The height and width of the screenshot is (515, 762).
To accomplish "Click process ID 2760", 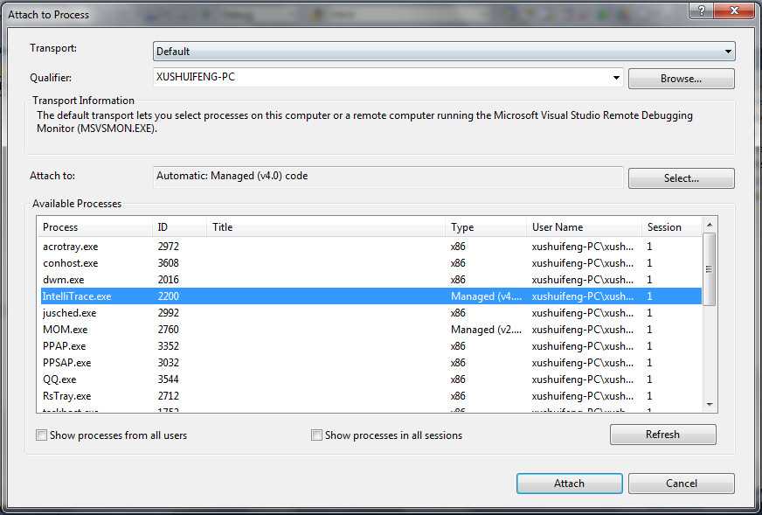I will 168,330.
